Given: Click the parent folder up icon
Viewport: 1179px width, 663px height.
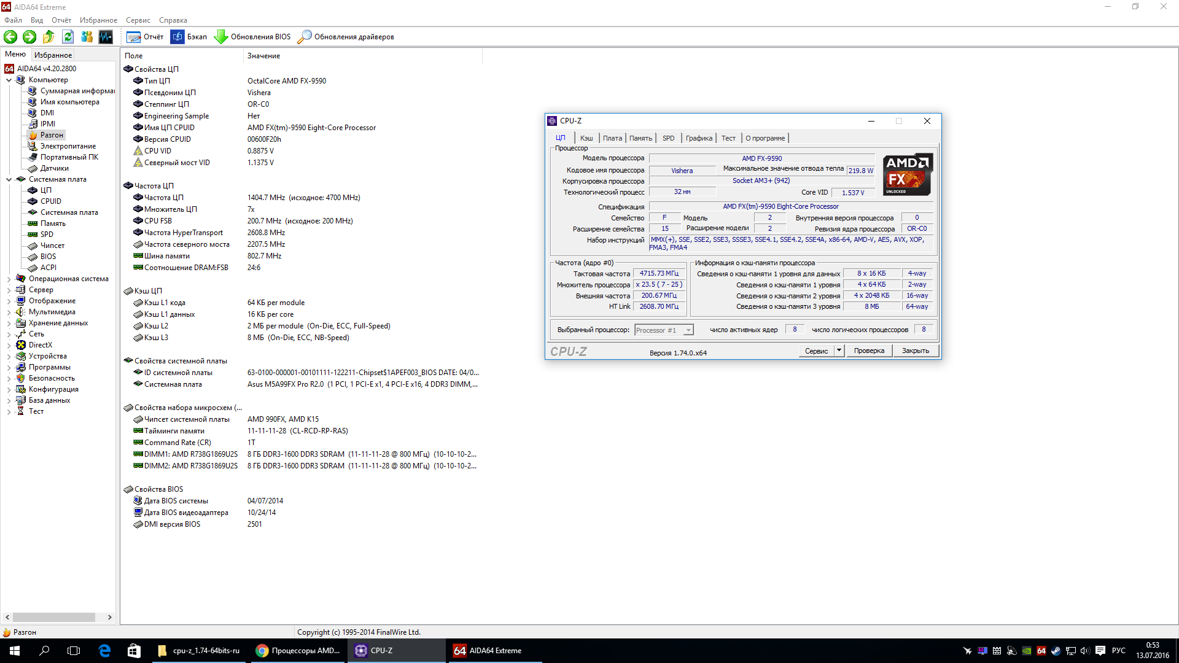Looking at the screenshot, I should tap(49, 37).
